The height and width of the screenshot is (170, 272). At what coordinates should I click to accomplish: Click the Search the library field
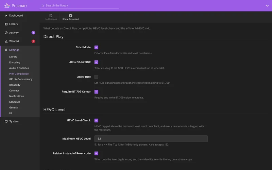click(x=79, y=5)
